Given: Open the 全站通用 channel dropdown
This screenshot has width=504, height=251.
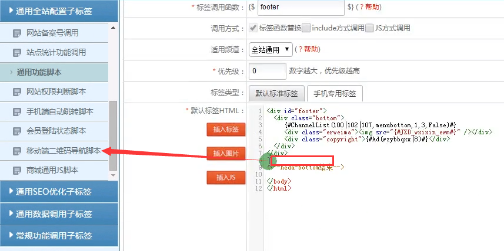Looking at the screenshot, I should pos(271,49).
